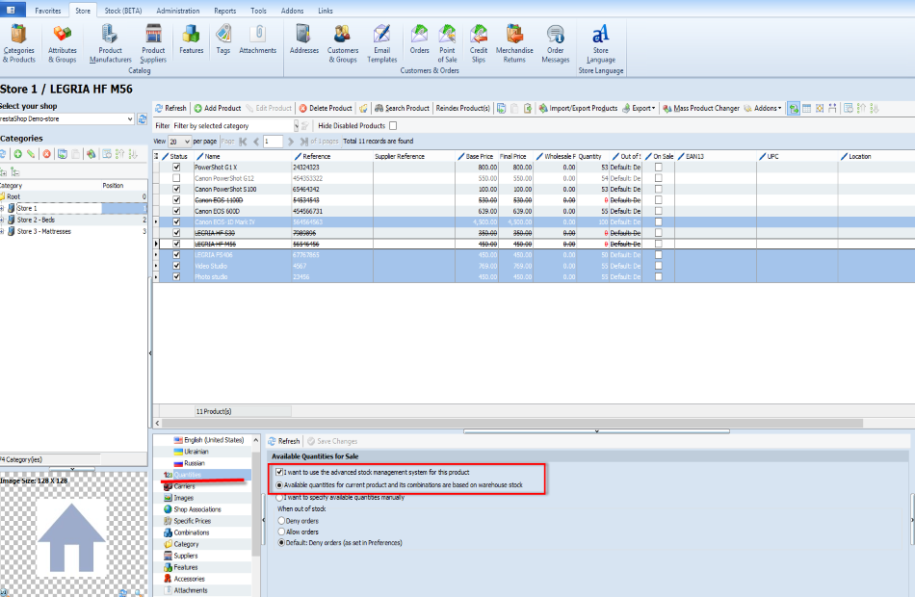Screen dimensions: 915x597
Task: Open Shop Associations section
Action: [x=197, y=509]
